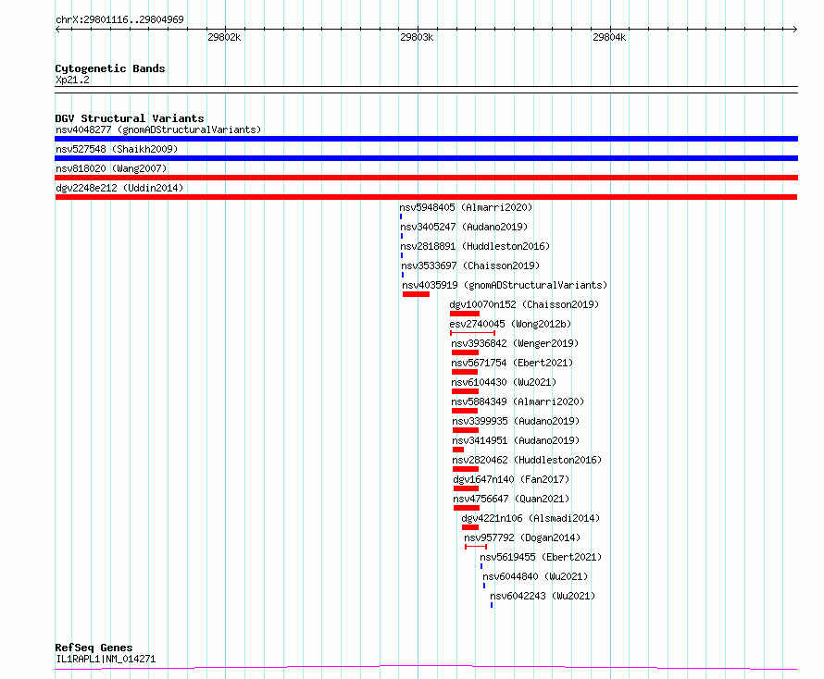Click the 29804k ruler position

click(609, 37)
